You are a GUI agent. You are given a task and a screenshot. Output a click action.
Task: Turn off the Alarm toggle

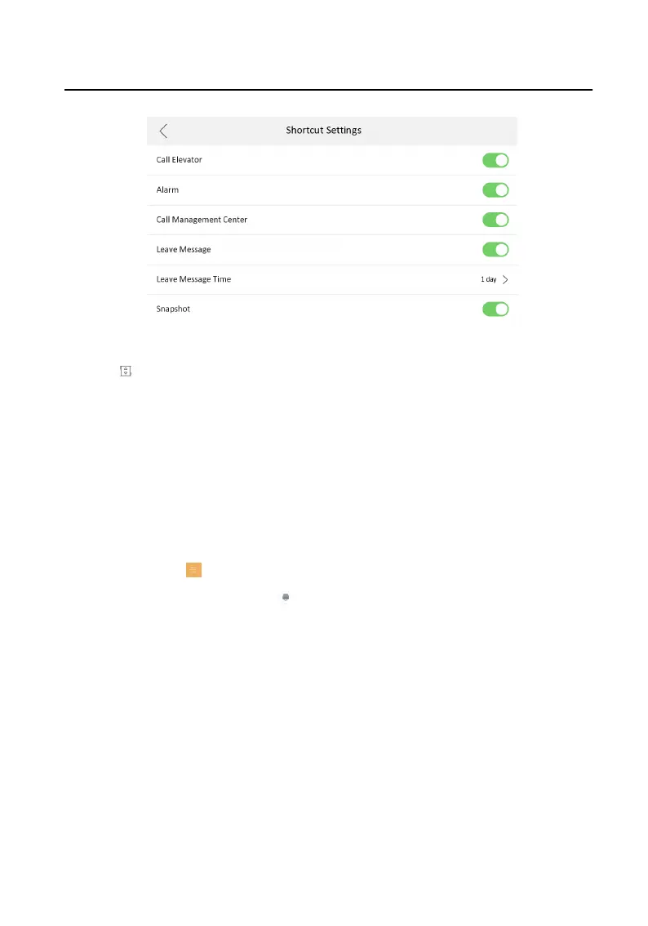pyautogui.click(x=495, y=190)
